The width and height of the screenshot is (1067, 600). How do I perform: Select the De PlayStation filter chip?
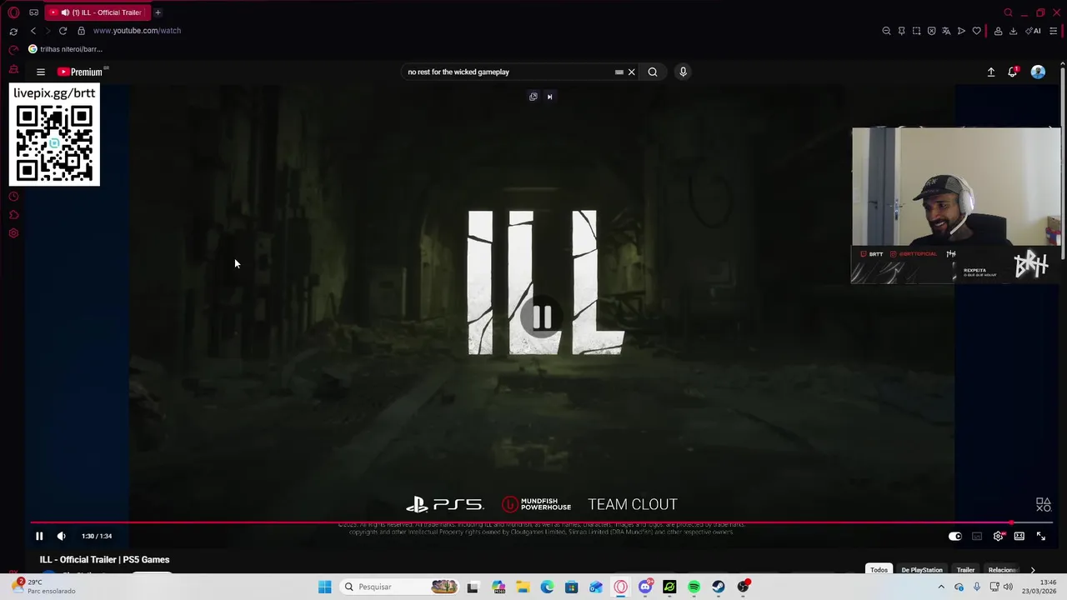[x=922, y=570]
